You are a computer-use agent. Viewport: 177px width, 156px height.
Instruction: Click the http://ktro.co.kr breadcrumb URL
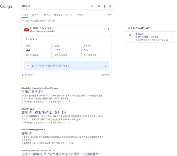pos(28,109)
